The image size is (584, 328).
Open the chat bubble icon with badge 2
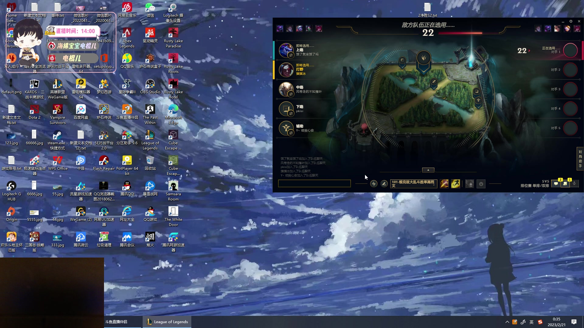[x=556, y=183]
